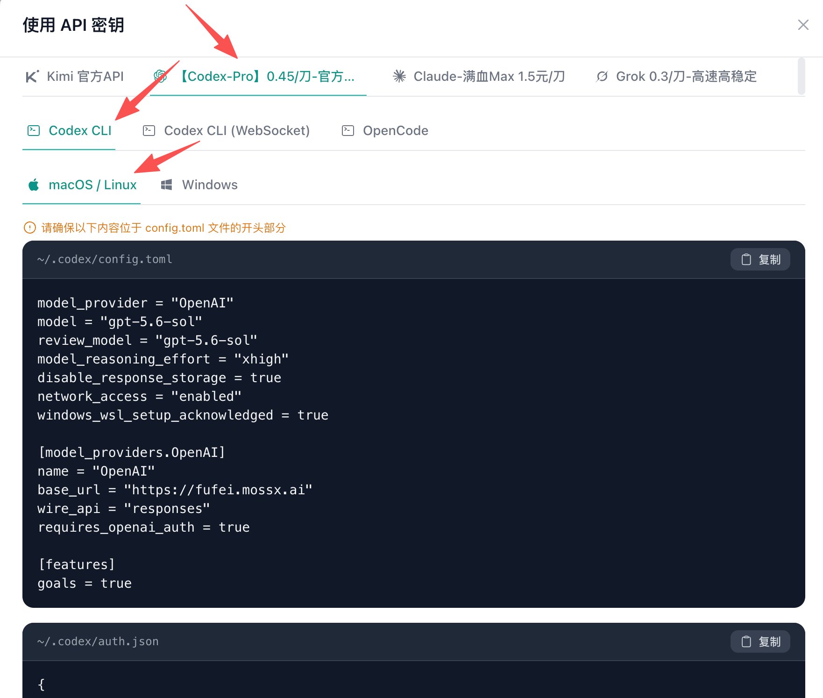Click the config.toml notice text
This screenshot has height=698, width=823.
[x=163, y=228]
